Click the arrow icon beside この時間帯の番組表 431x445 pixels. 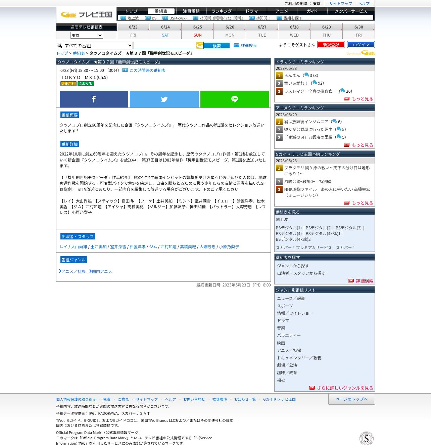tap(125, 70)
